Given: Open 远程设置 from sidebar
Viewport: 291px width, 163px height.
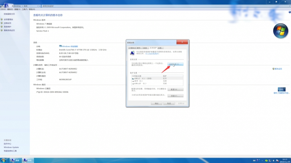Looking at the screenshot, I should [7, 23].
